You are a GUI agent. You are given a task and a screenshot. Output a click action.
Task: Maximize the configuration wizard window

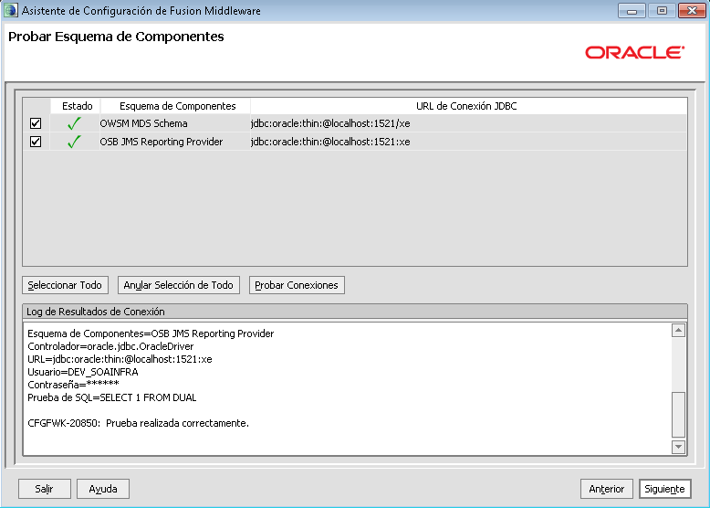tap(662, 10)
